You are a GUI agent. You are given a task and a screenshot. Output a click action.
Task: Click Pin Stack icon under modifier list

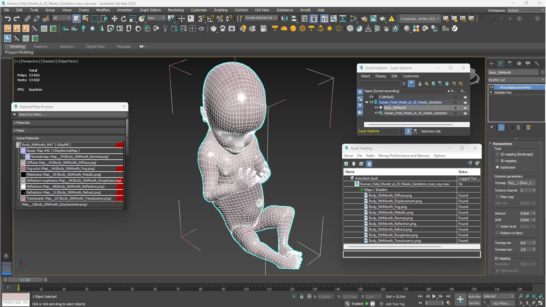pos(491,128)
